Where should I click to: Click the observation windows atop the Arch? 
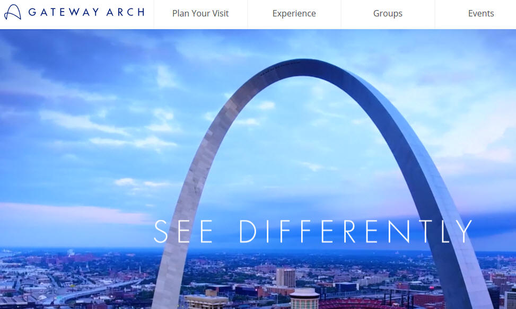tap(281, 67)
